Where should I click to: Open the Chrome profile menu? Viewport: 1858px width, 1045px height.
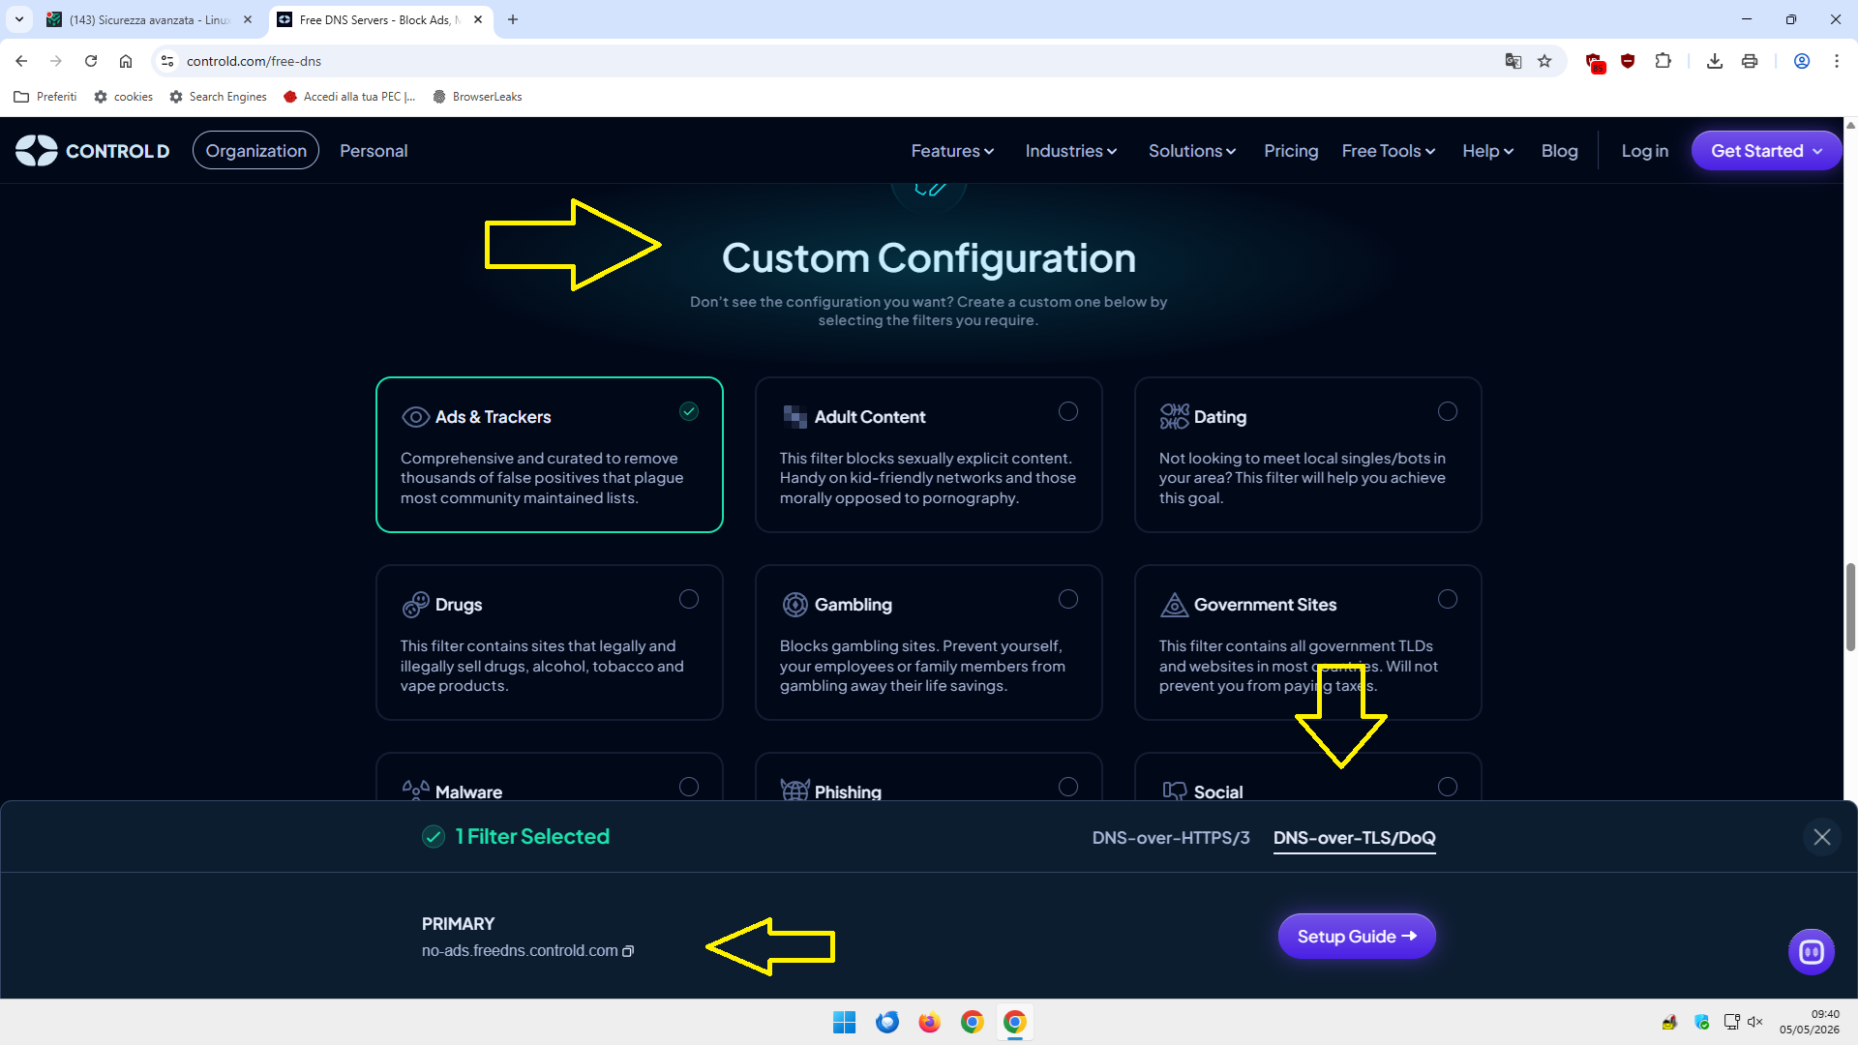click(1802, 61)
